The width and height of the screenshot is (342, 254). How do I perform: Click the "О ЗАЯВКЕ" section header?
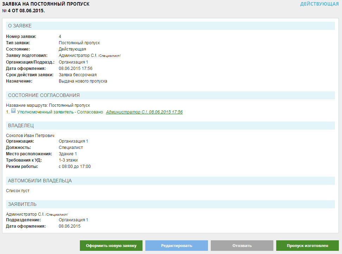(20, 26)
